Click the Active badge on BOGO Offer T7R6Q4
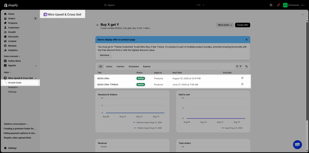Image resolution: width=309 pixels, height=153 pixels. pos(141,85)
